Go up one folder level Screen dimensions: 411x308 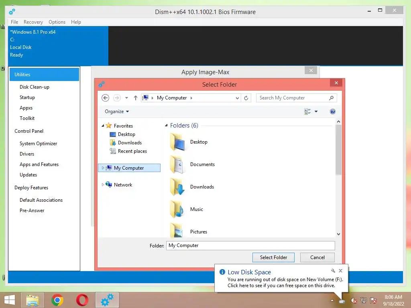pos(136,98)
